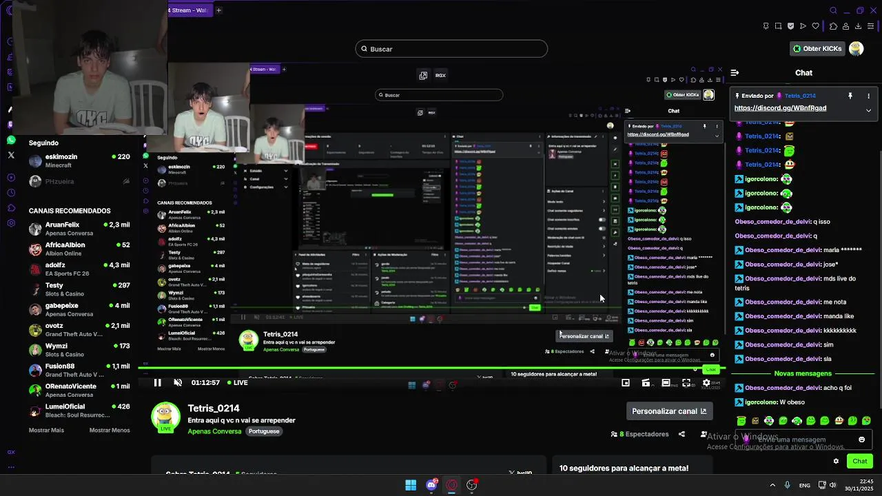Open the PHzueira offline channel

click(x=79, y=181)
